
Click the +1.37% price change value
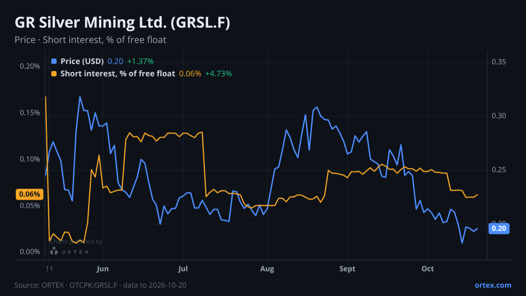(140, 61)
